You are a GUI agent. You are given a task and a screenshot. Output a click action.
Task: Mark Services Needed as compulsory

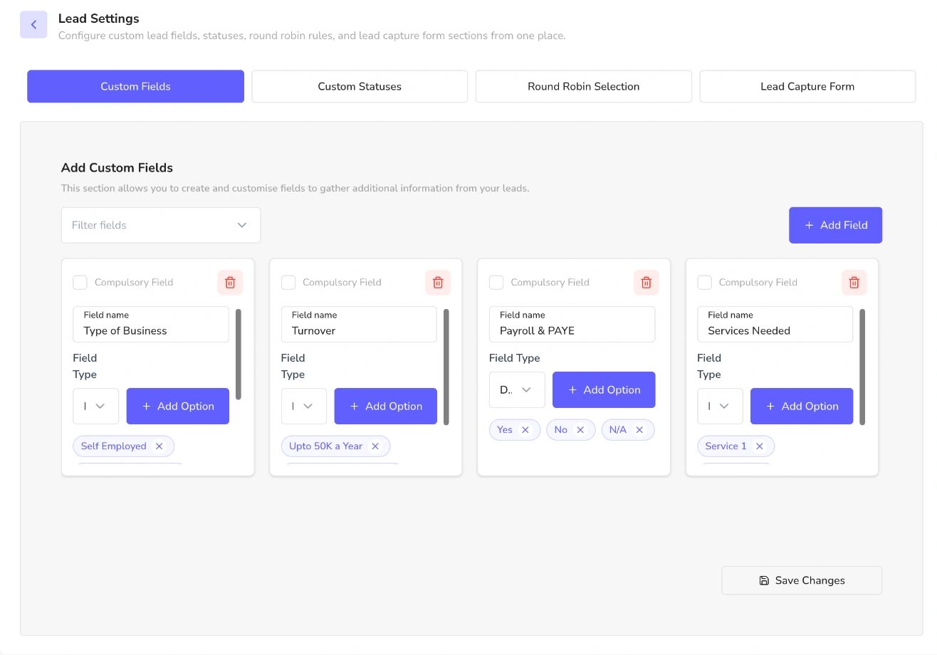[x=704, y=283]
